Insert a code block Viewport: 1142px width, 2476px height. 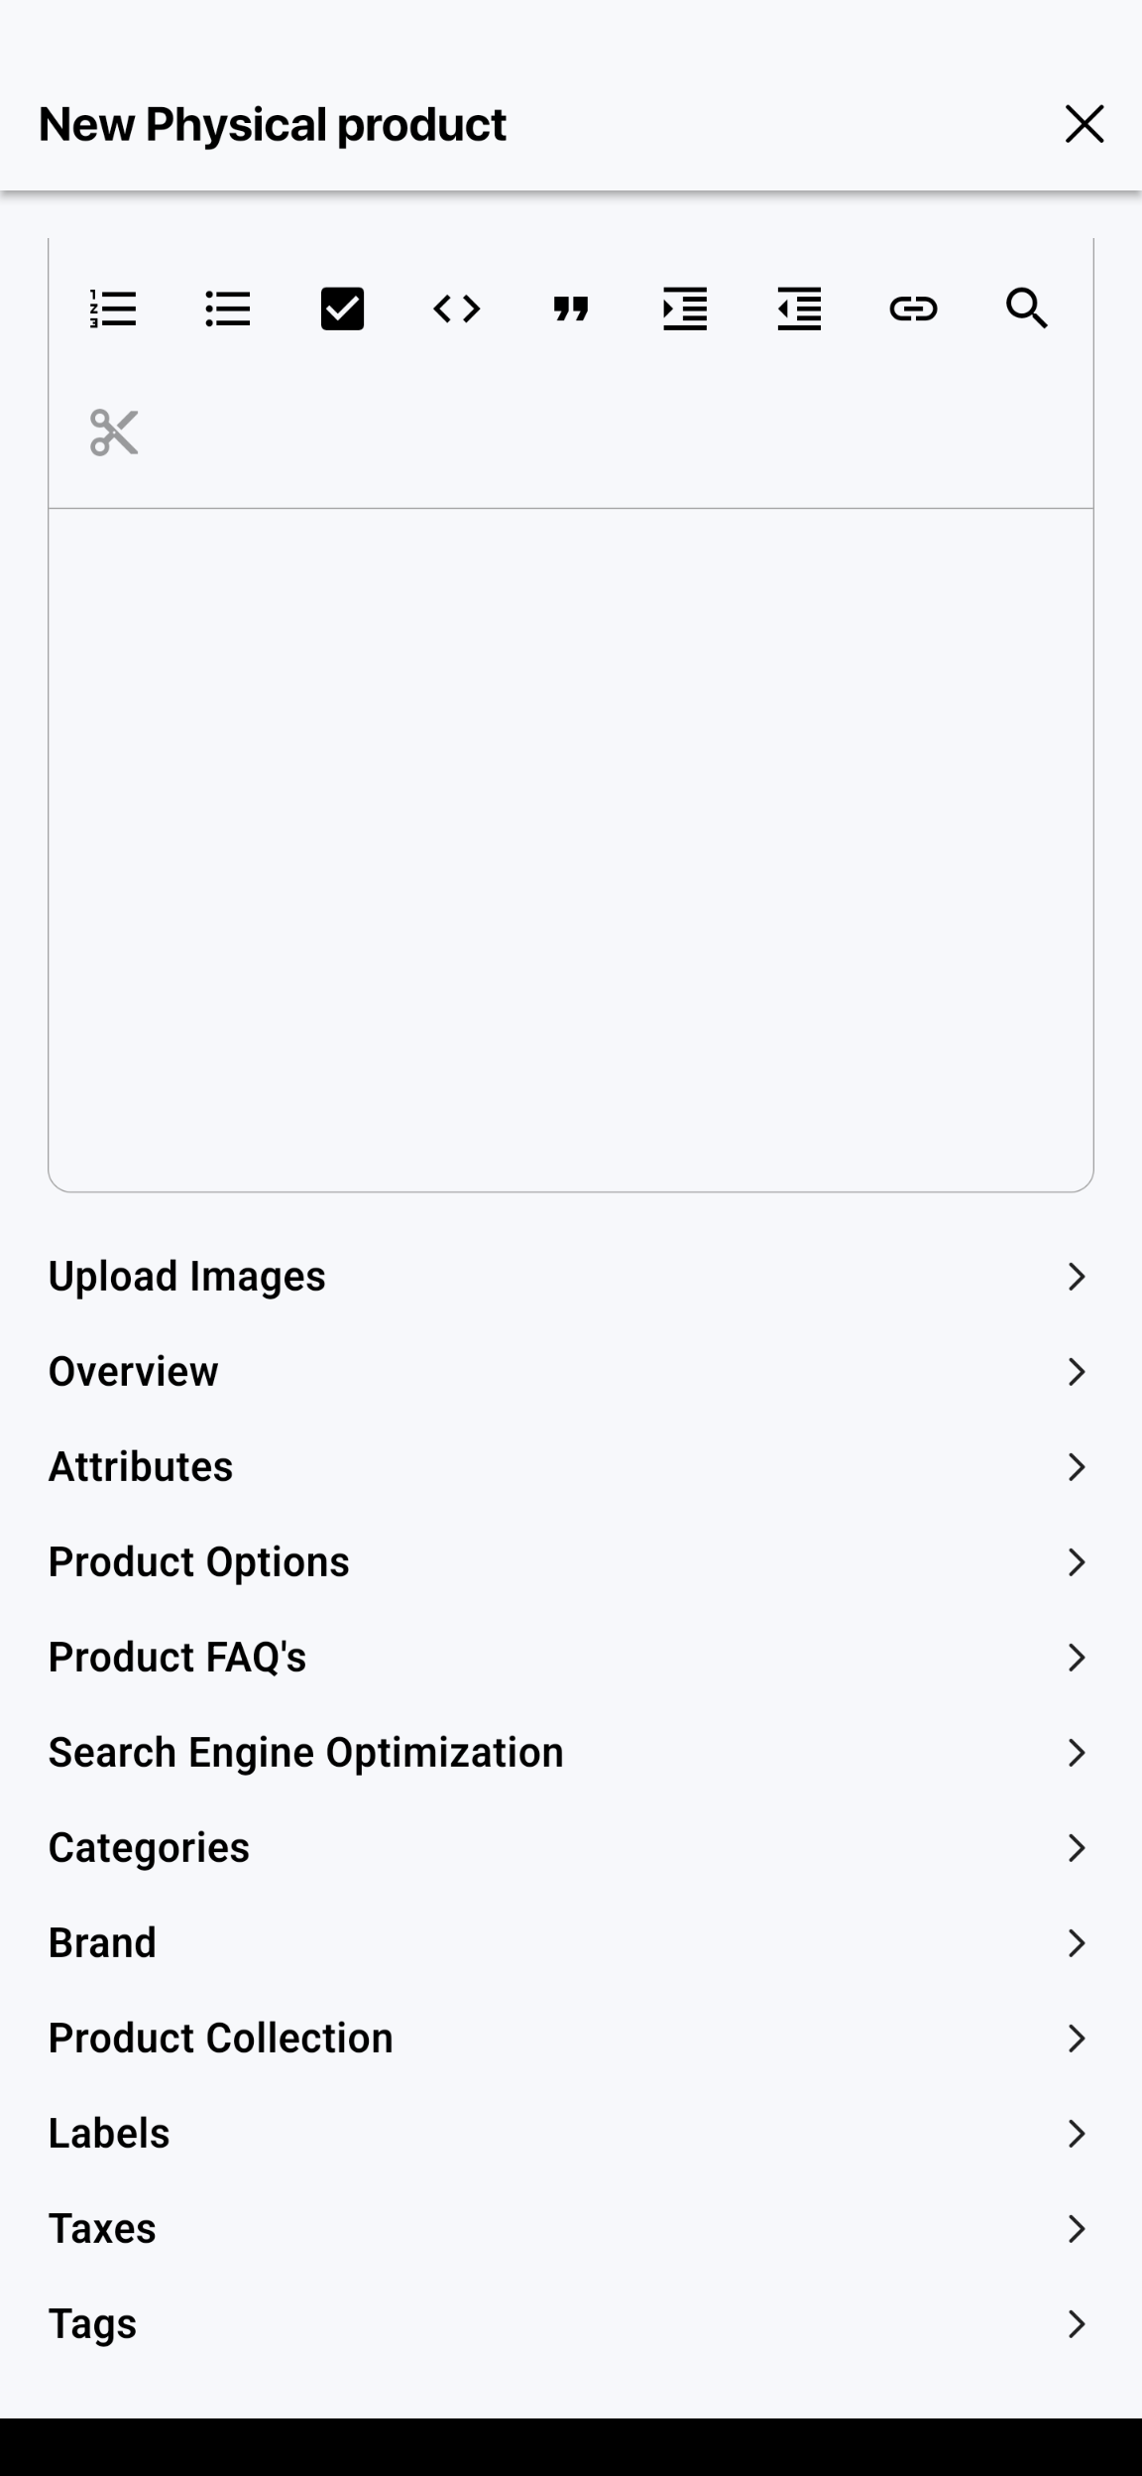tap(457, 309)
